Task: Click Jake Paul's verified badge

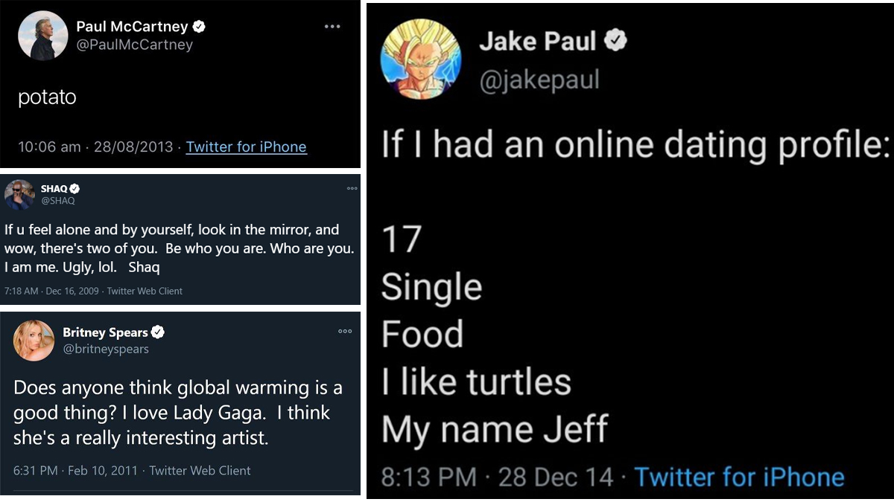Action: coord(615,42)
